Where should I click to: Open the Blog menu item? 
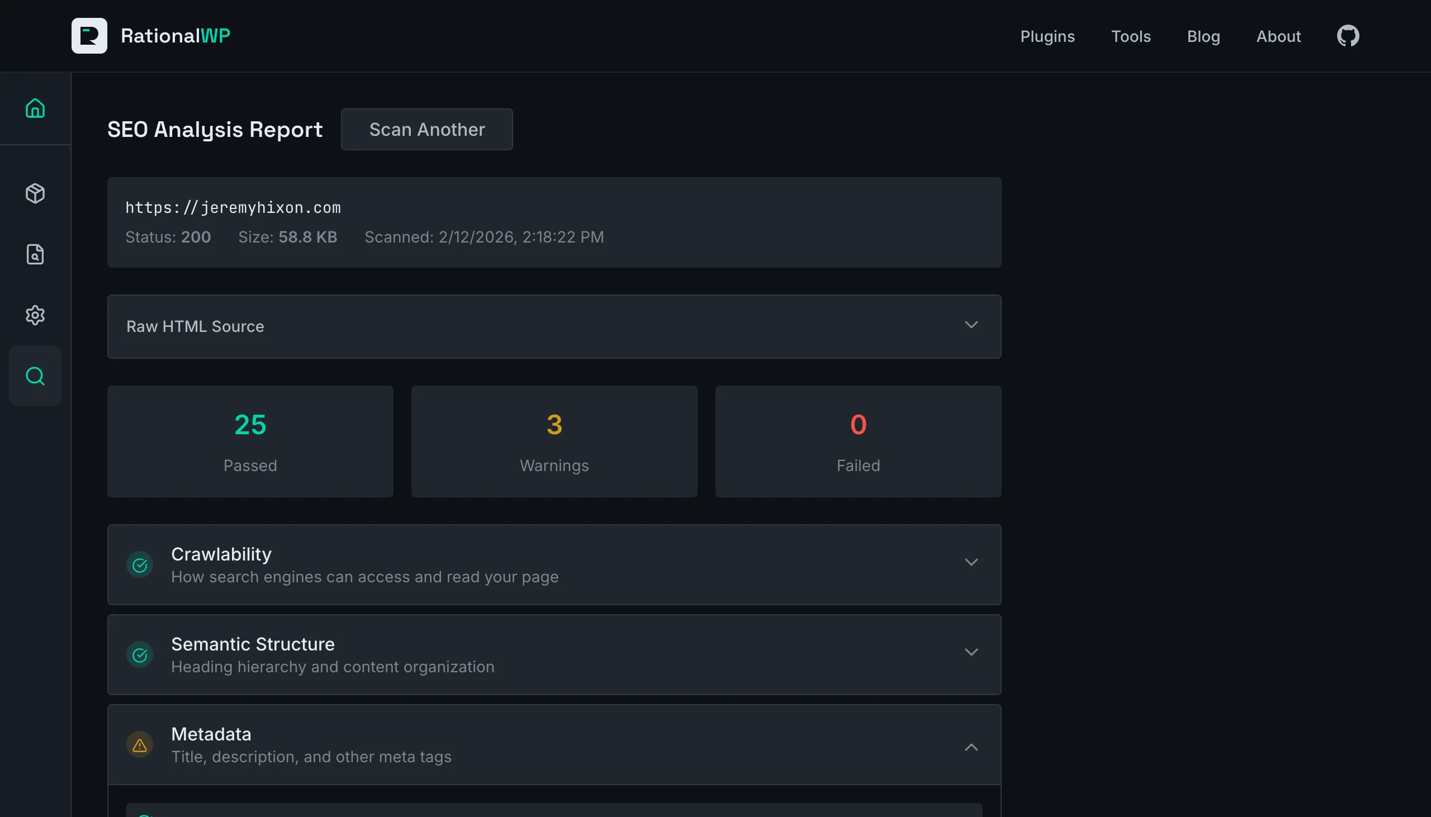tap(1203, 35)
